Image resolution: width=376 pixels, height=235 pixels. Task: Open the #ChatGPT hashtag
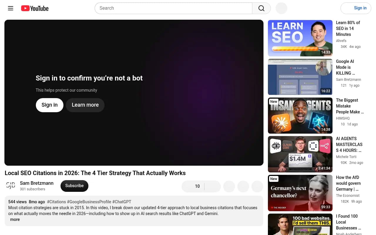[x=122, y=202]
